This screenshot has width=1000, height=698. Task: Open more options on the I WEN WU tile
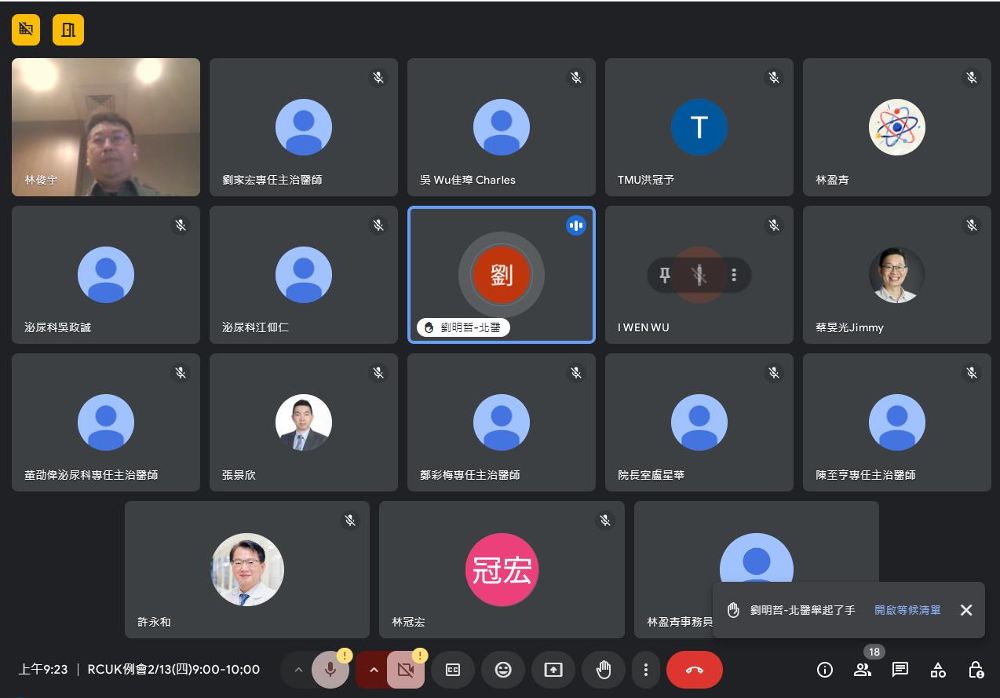coord(734,275)
